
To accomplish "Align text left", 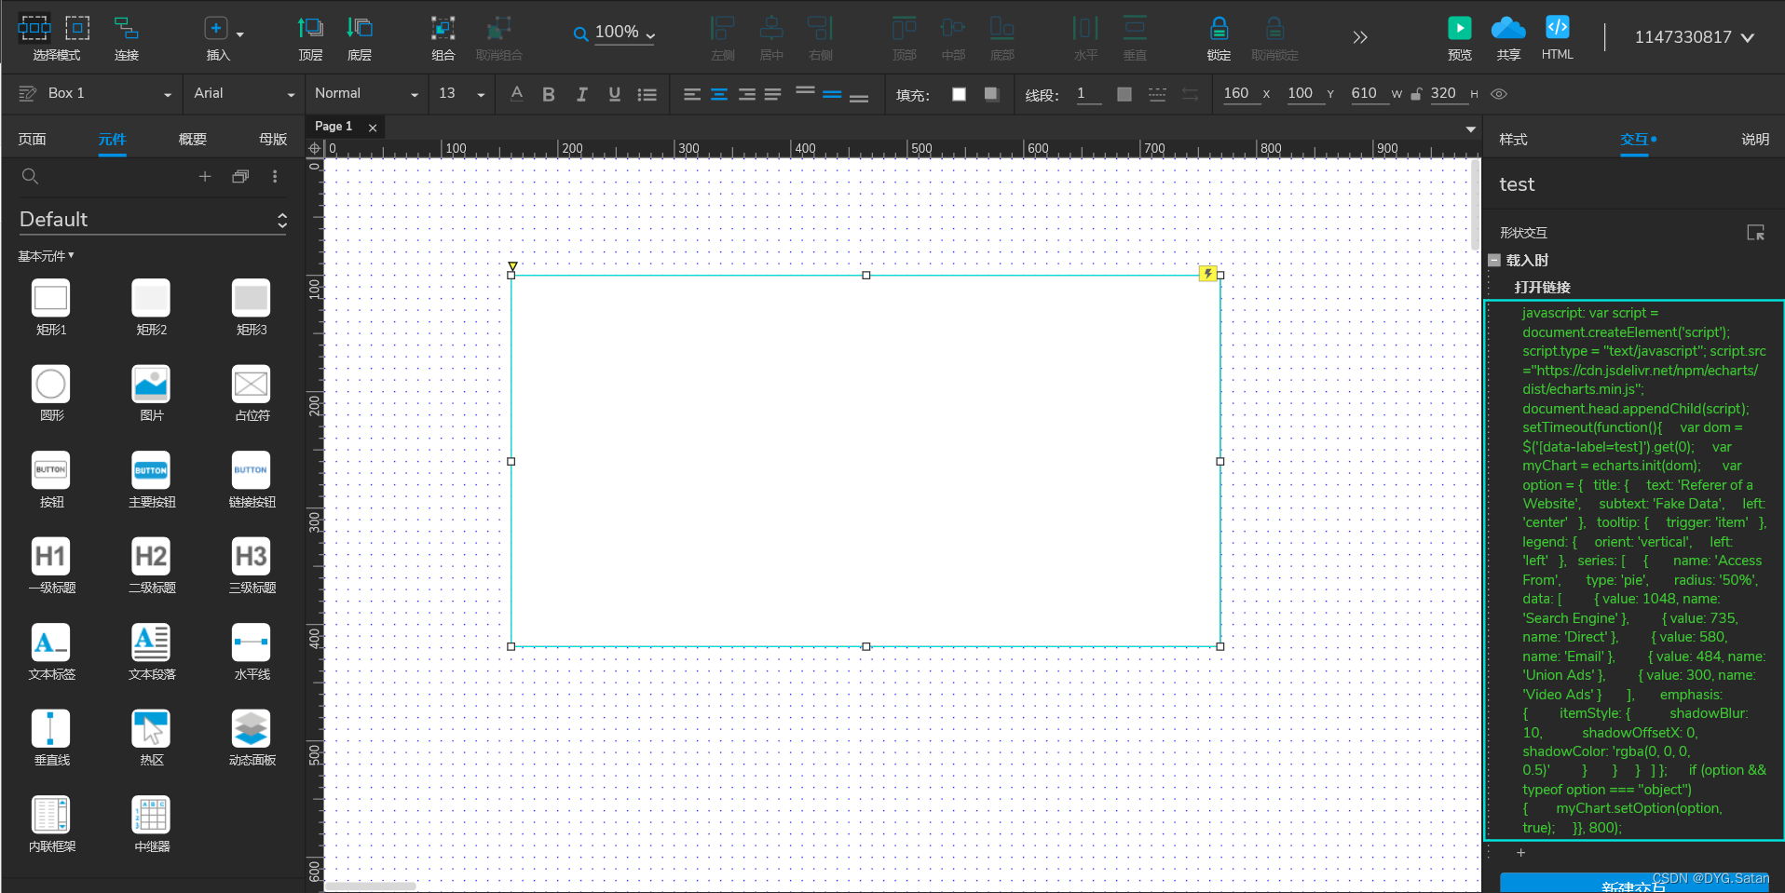I will 692,94.
